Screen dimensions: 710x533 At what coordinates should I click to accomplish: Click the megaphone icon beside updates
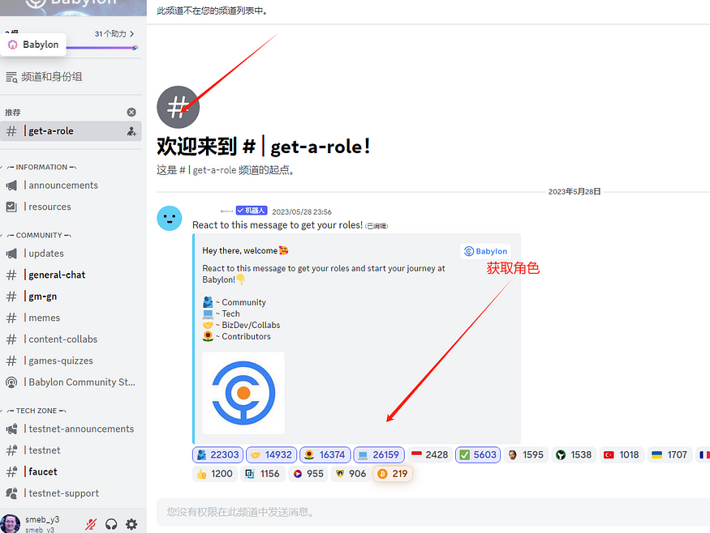pos(11,254)
